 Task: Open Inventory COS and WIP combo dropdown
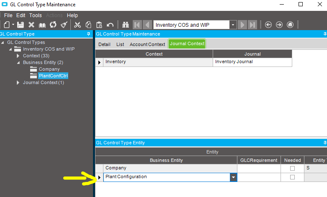[233, 25]
